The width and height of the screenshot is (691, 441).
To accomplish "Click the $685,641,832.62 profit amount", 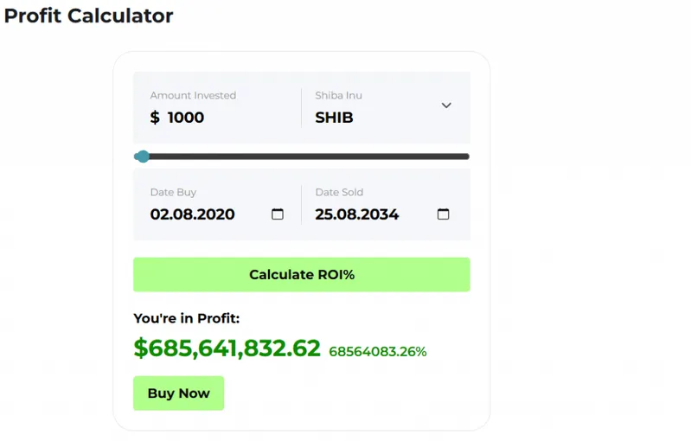I will (x=227, y=348).
